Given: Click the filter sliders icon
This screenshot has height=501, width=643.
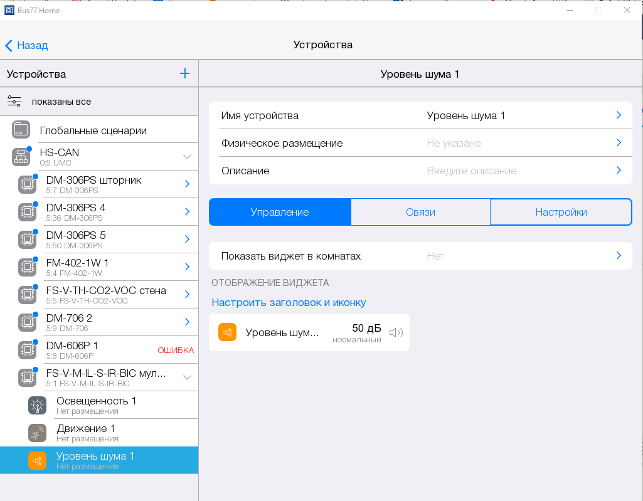Looking at the screenshot, I should [x=14, y=102].
